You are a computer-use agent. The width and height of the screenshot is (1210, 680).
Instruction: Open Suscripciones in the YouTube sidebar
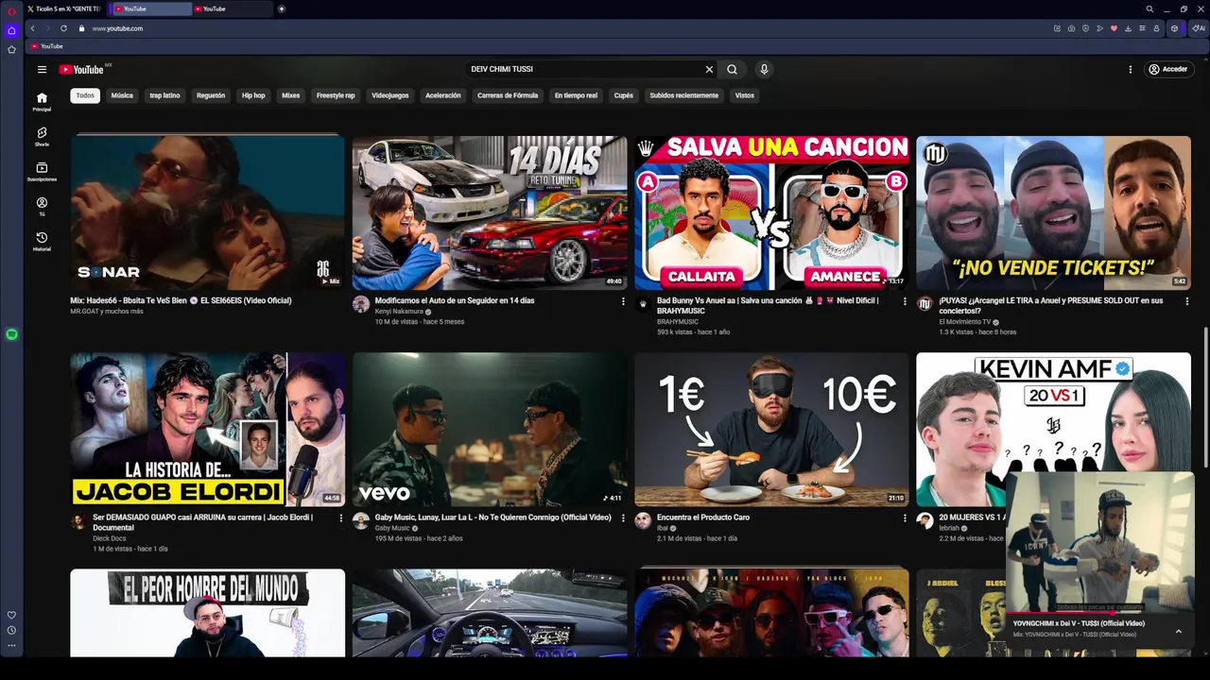42,172
